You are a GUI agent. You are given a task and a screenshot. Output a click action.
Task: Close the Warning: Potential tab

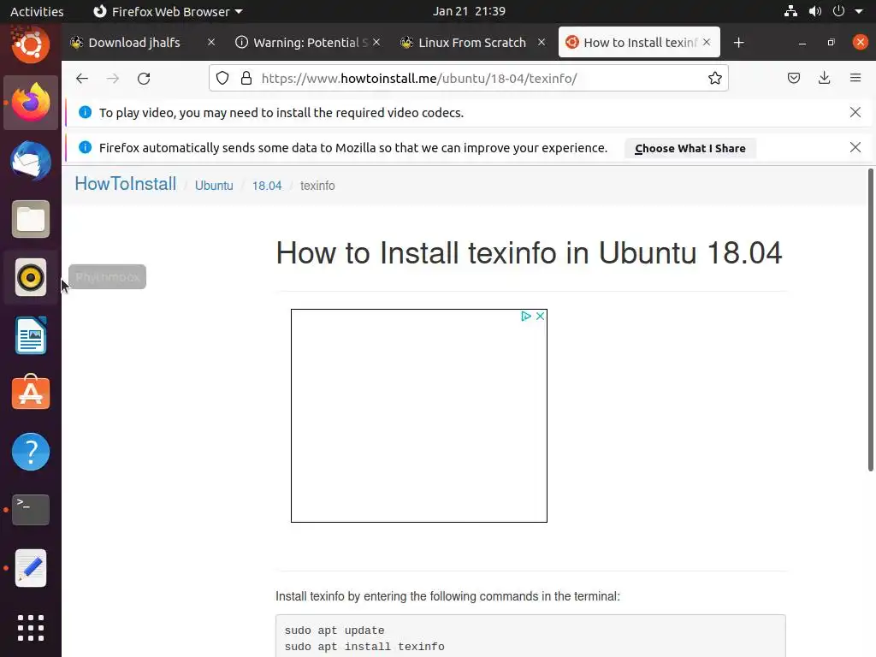376,43
